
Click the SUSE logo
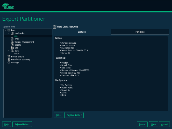[8, 6]
